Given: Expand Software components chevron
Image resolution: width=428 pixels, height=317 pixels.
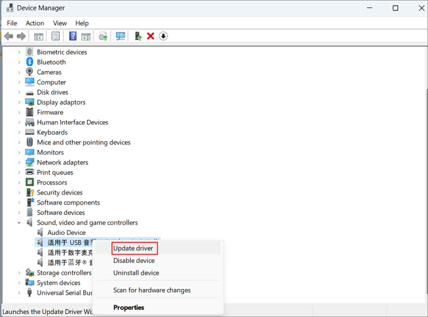Looking at the screenshot, I should [x=19, y=203].
